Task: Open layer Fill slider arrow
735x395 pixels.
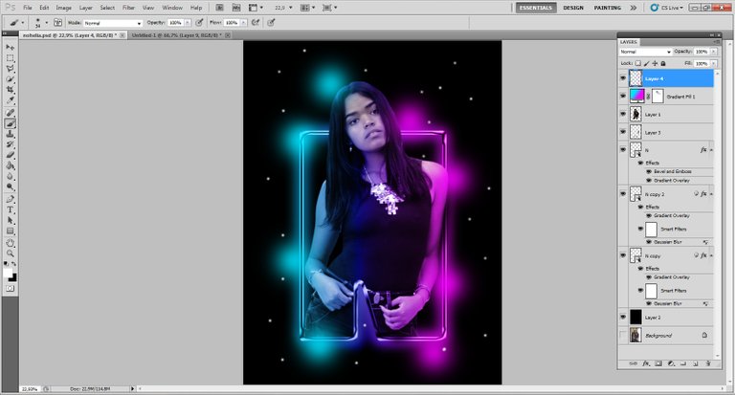Action: [713, 63]
